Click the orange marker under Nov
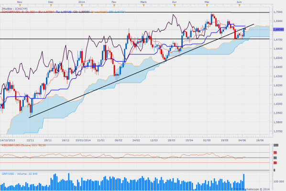 coord(20,5)
